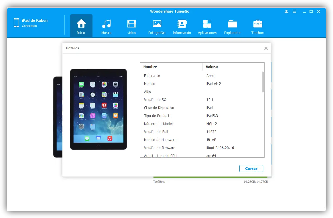Open the Explorador file browser

click(232, 26)
